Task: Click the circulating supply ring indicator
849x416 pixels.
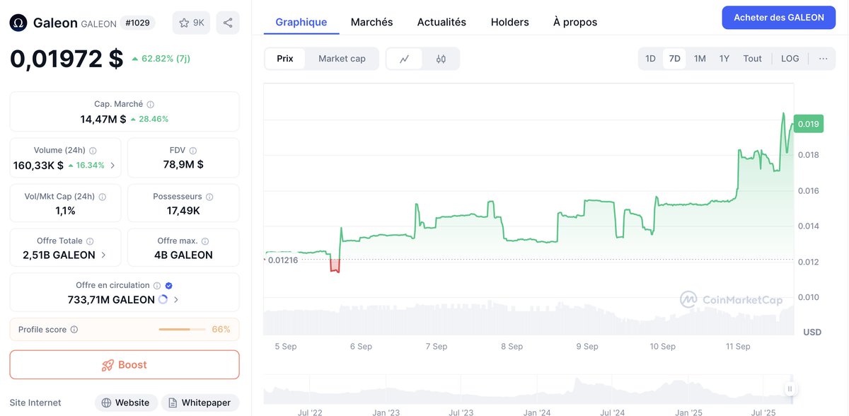Action: click(x=163, y=299)
